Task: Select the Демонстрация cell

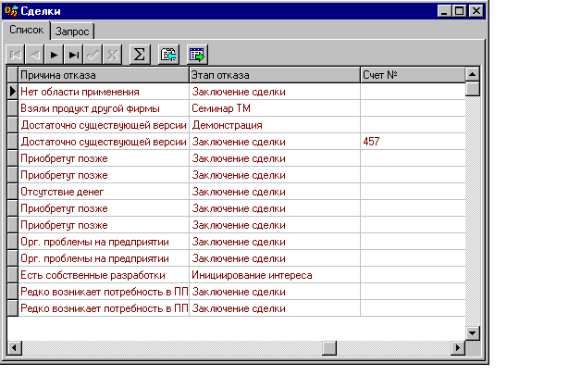Action: point(275,125)
